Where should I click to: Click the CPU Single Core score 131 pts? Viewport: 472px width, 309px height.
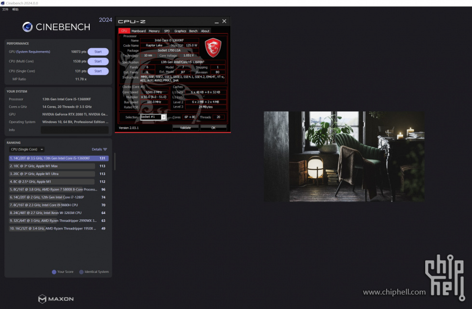tap(81, 71)
